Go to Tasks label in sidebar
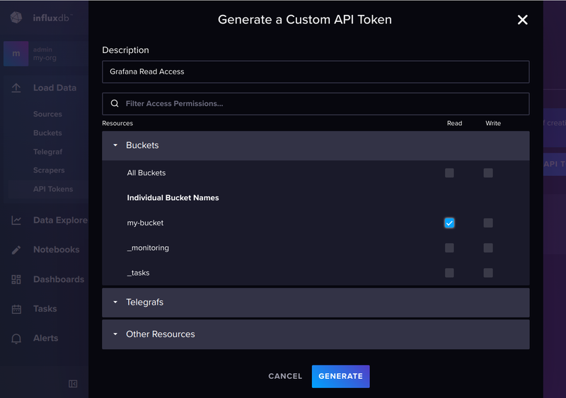 click(45, 309)
